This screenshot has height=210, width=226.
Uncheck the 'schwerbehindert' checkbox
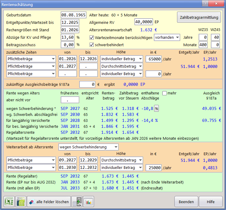tap(92, 45)
